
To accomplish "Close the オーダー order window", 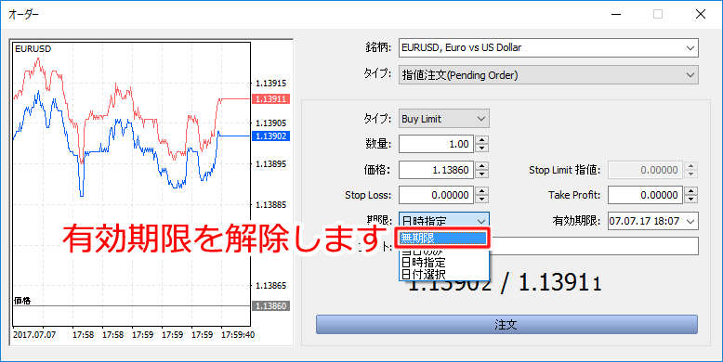I will click(x=701, y=14).
